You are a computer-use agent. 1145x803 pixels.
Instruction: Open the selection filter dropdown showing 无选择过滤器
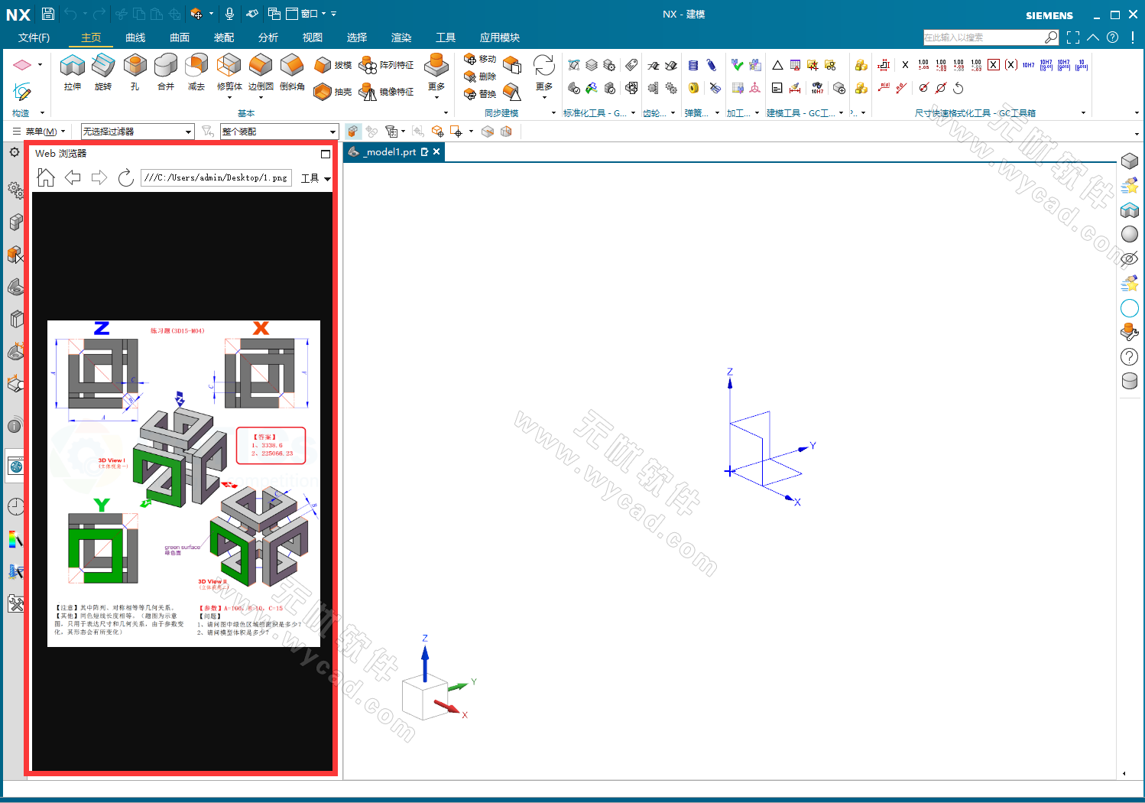(x=137, y=131)
